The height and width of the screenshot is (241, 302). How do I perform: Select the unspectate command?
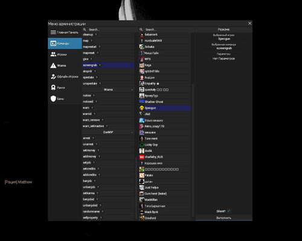point(108,83)
